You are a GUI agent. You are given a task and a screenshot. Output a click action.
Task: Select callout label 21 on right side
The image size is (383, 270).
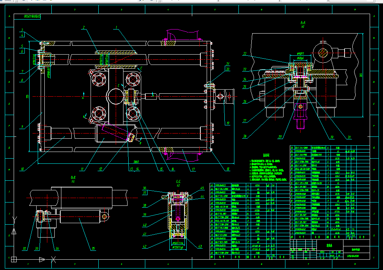click(228, 64)
